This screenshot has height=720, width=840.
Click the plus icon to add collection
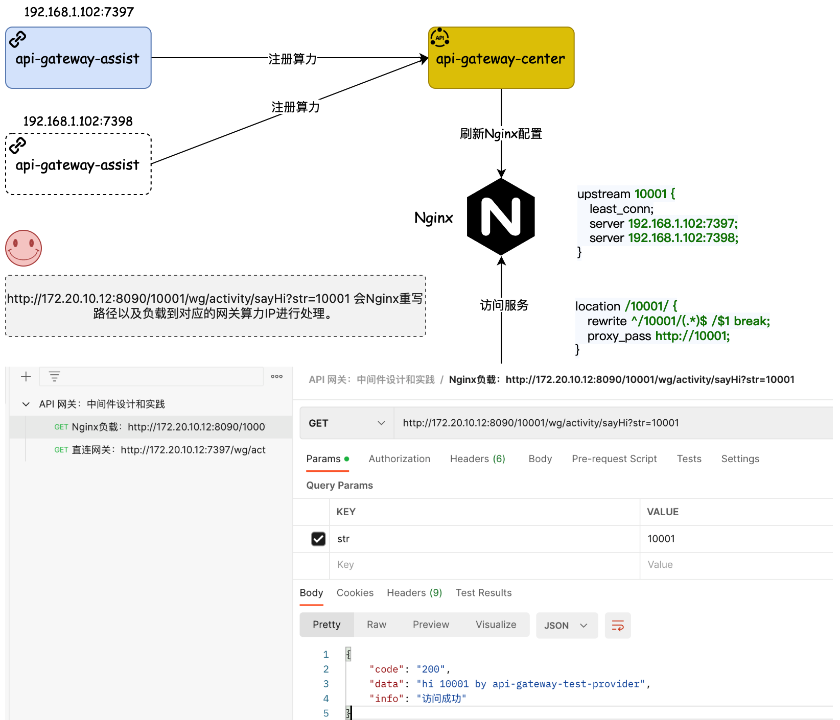coord(26,377)
